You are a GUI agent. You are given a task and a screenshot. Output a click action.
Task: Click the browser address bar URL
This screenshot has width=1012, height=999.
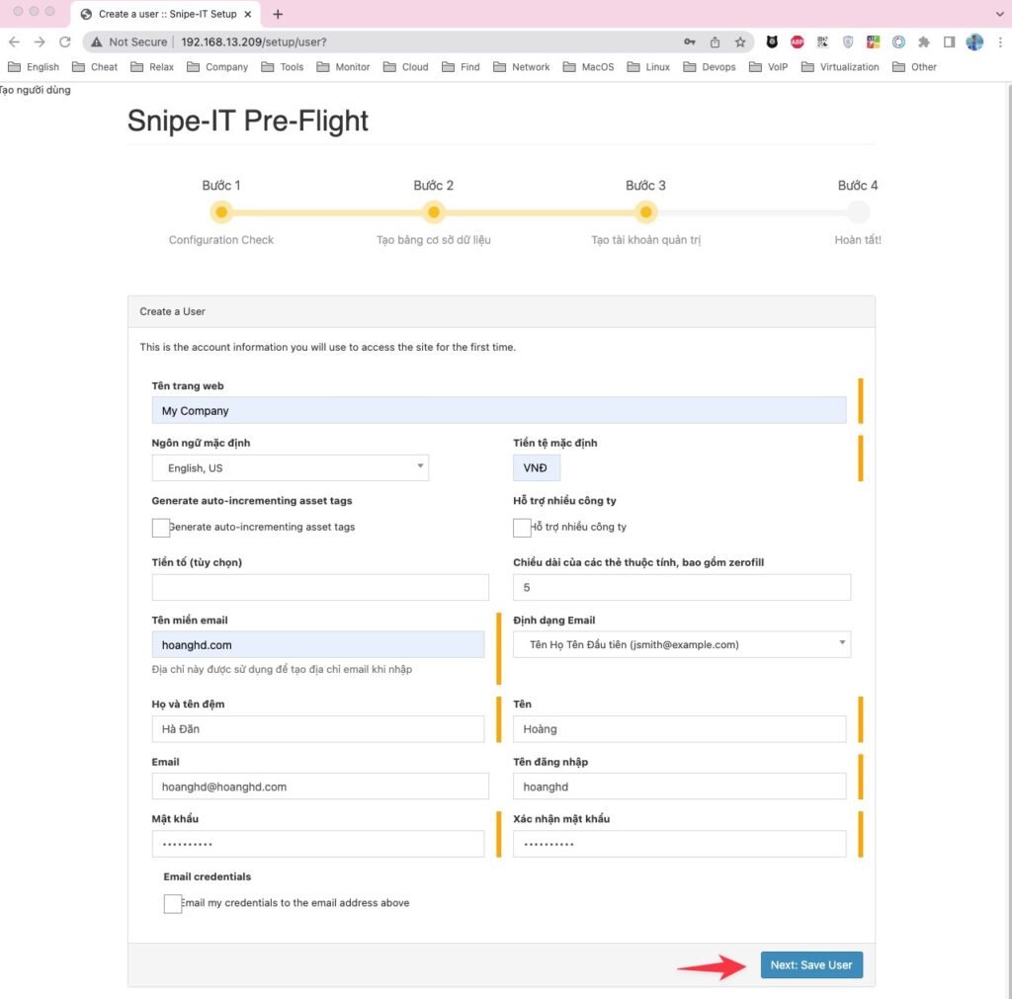[254, 42]
